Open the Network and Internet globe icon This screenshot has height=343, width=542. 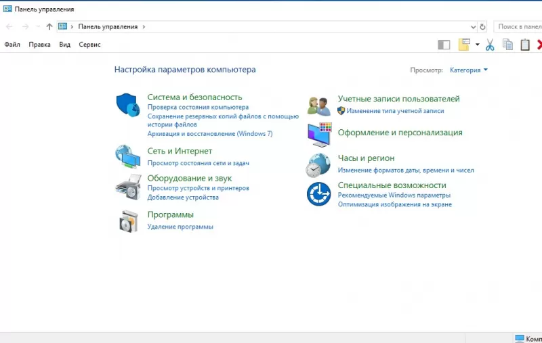tap(128, 156)
